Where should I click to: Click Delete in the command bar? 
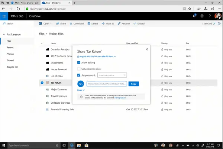93,24
